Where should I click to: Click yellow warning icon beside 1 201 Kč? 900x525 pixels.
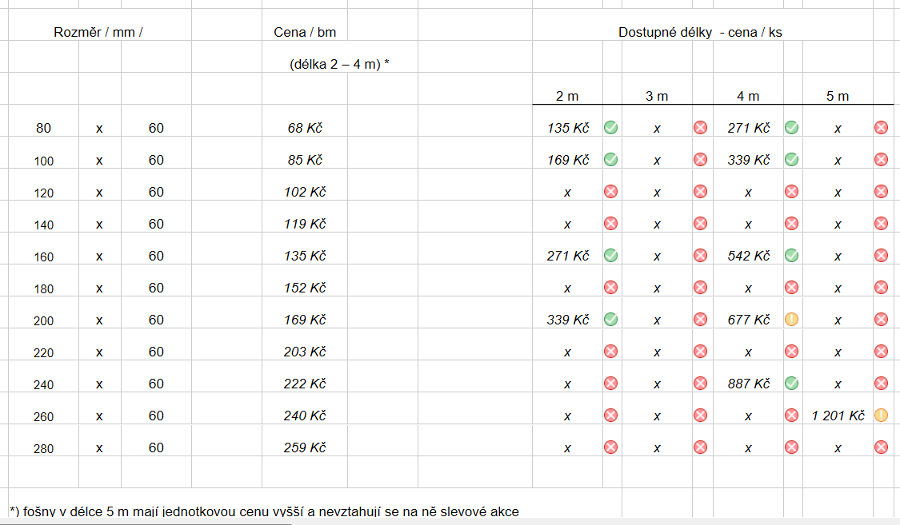point(881,416)
